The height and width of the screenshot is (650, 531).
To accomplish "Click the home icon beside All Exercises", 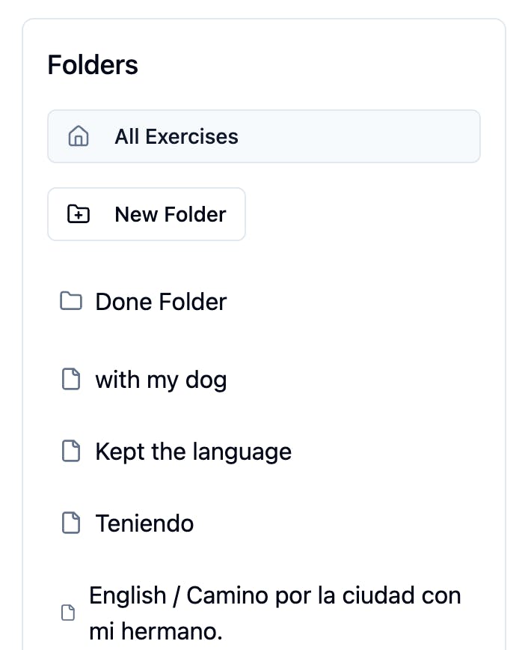I will tap(79, 137).
